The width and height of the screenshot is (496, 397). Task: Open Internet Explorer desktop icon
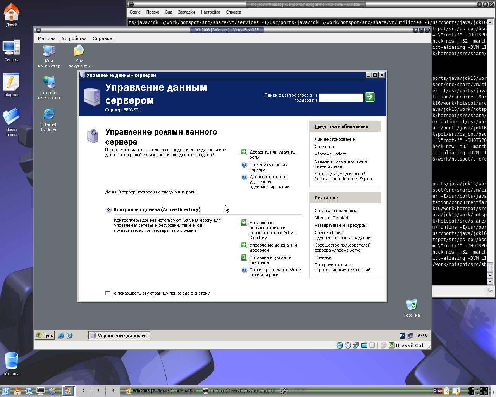tap(49, 115)
